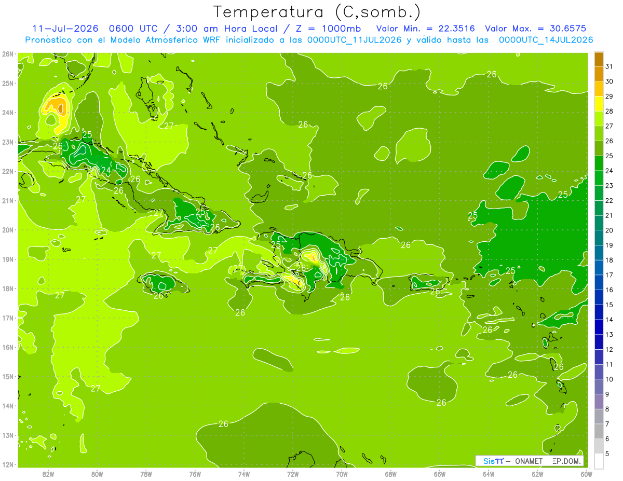Click the ONAMET label in the map footer
The image size is (623, 481).
(528, 461)
